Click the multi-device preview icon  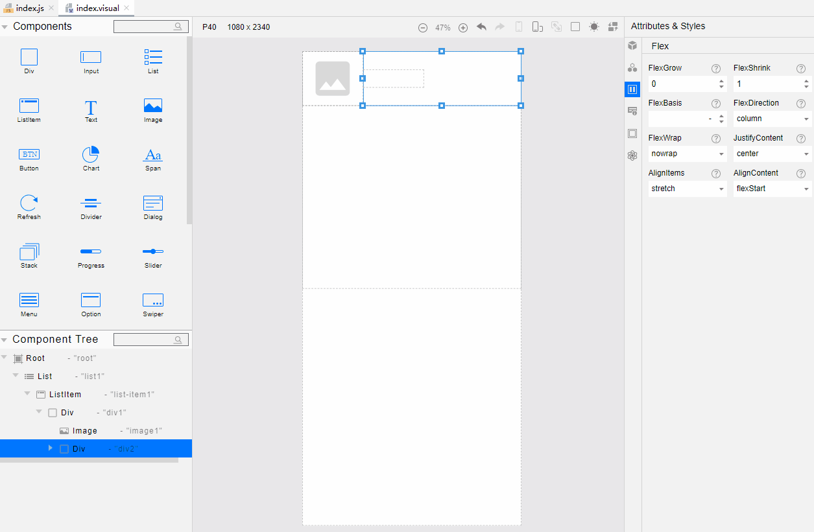click(538, 27)
